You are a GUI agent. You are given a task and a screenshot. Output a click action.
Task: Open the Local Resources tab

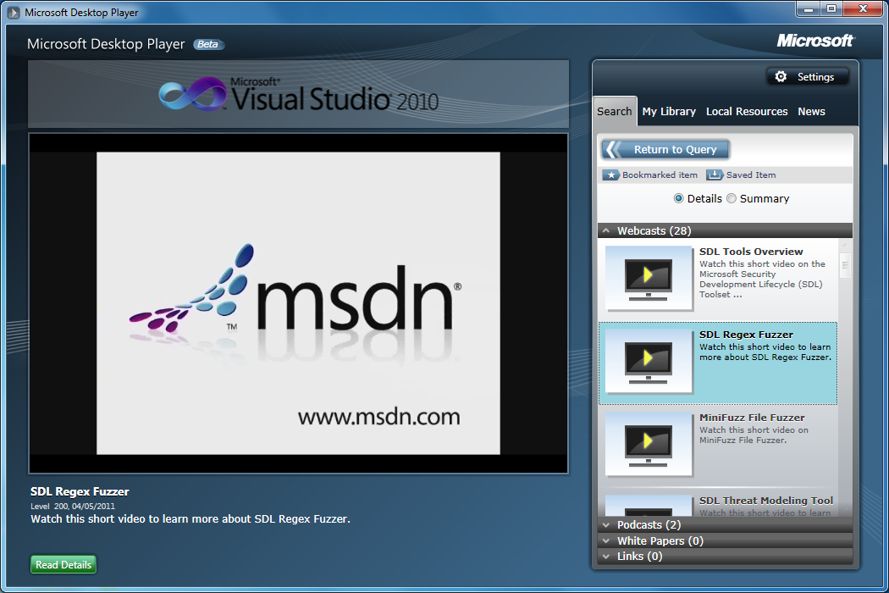[746, 111]
